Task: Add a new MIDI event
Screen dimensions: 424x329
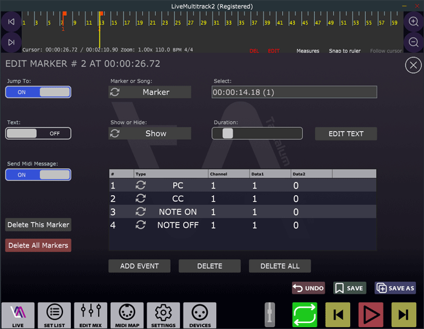Action: pos(139,266)
